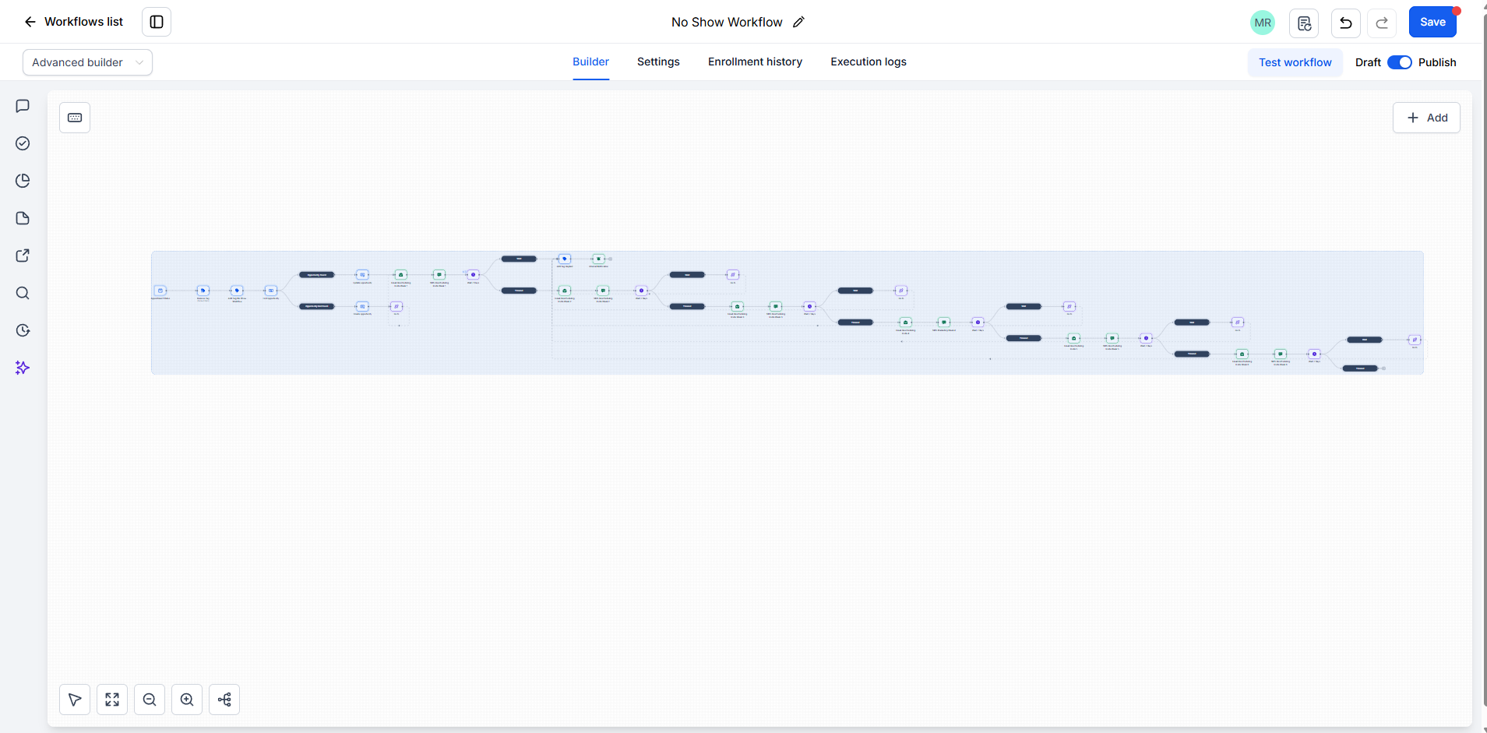Open the sticky note sidebar icon
The height and width of the screenshot is (733, 1487).
[23, 218]
